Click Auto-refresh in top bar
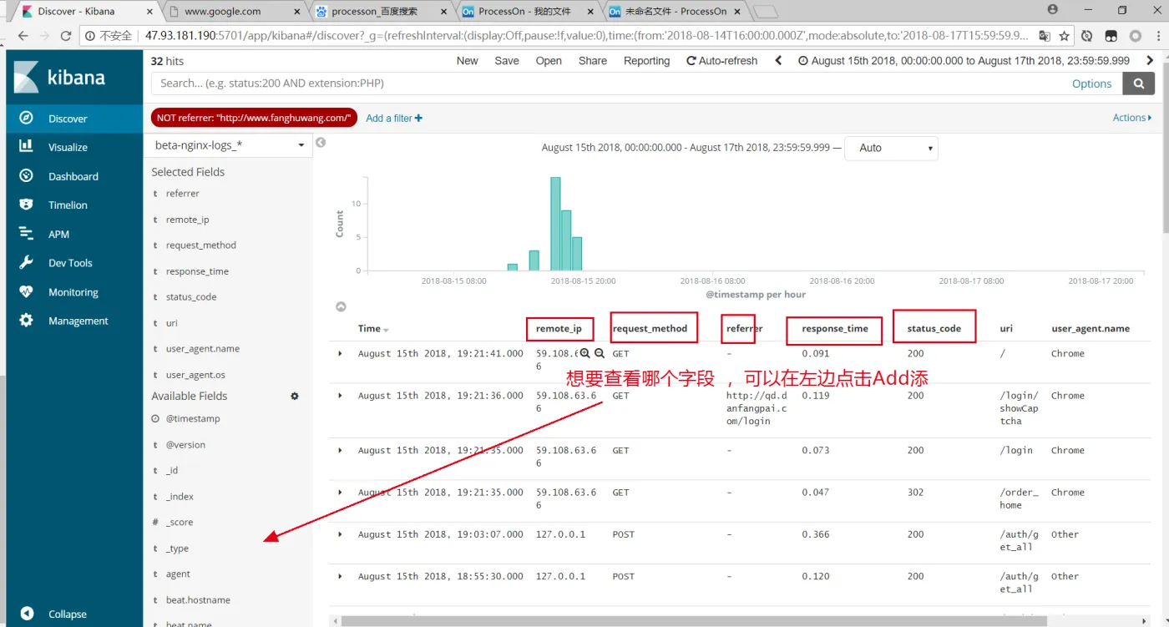 pos(721,61)
